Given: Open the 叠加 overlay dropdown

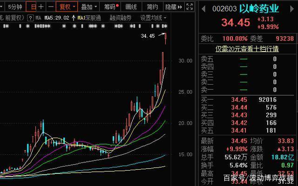Looking at the screenshot, I should (89, 7).
